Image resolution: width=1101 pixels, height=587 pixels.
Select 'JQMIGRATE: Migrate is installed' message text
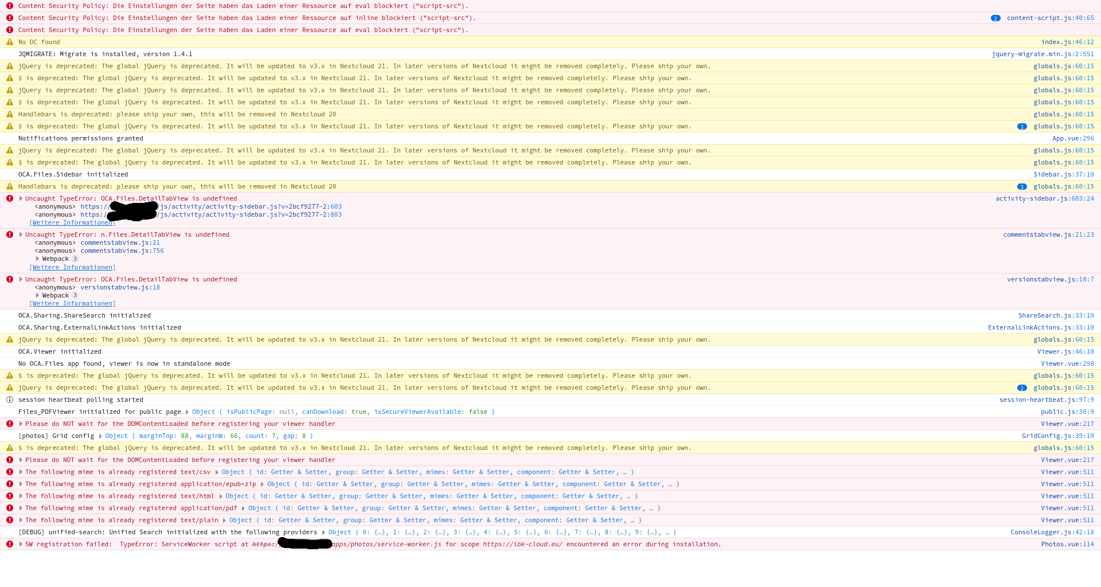(106, 54)
